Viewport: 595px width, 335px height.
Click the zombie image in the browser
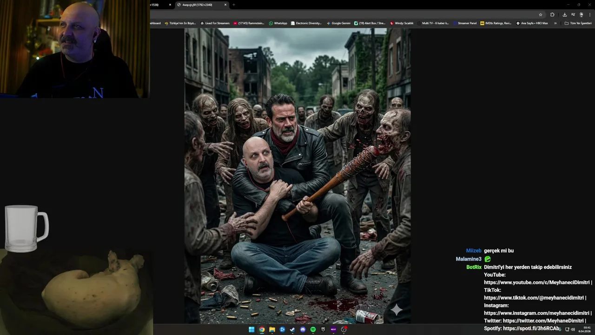click(x=297, y=176)
